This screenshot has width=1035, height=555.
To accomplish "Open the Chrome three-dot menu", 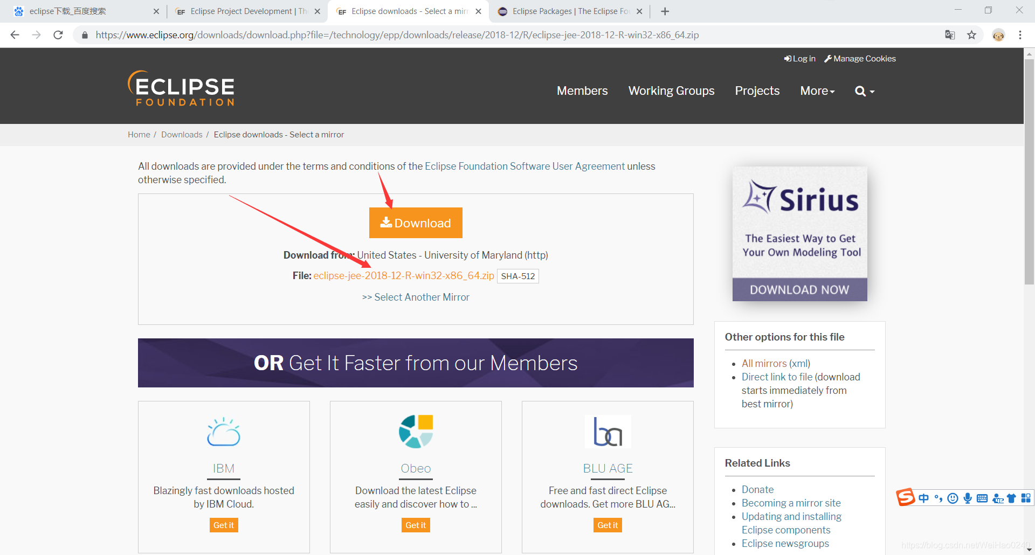I will pos(1020,35).
